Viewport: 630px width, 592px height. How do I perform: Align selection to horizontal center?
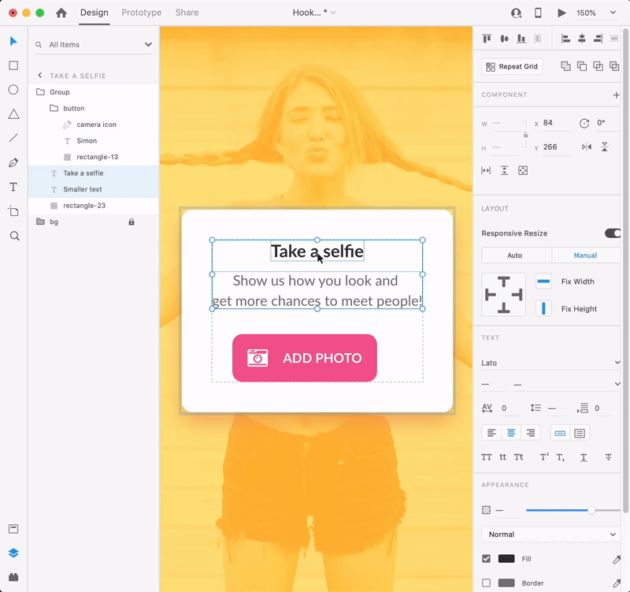coord(582,39)
